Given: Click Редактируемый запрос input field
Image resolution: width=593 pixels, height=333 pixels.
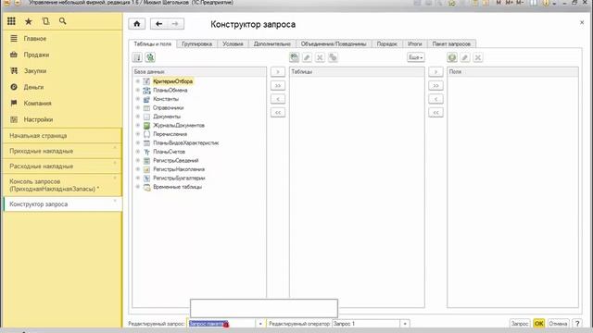Looking at the screenshot, I should (221, 324).
